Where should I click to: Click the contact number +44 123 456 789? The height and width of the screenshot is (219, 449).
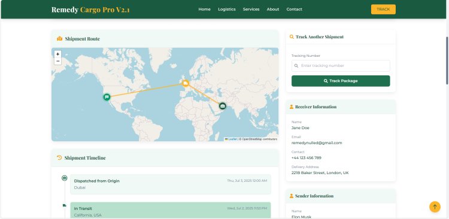tap(307, 158)
